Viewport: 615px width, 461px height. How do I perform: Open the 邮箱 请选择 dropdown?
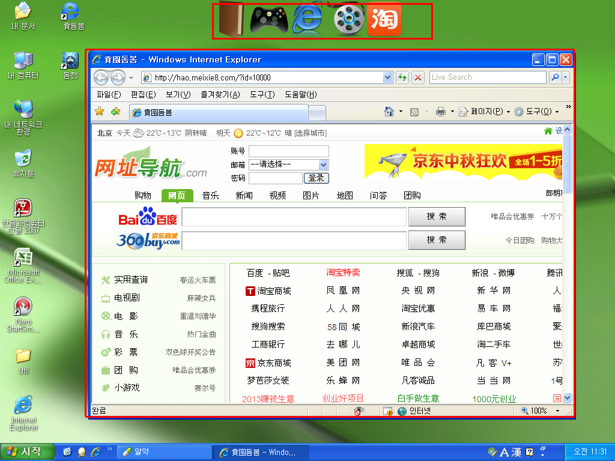323,164
